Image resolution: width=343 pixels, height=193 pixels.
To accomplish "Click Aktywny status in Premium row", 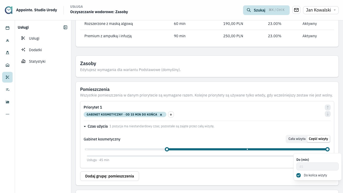I will tap(310, 36).
